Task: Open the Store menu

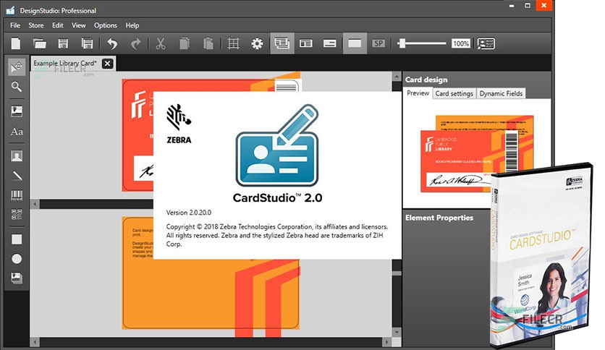Action: pyautogui.click(x=36, y=25)
